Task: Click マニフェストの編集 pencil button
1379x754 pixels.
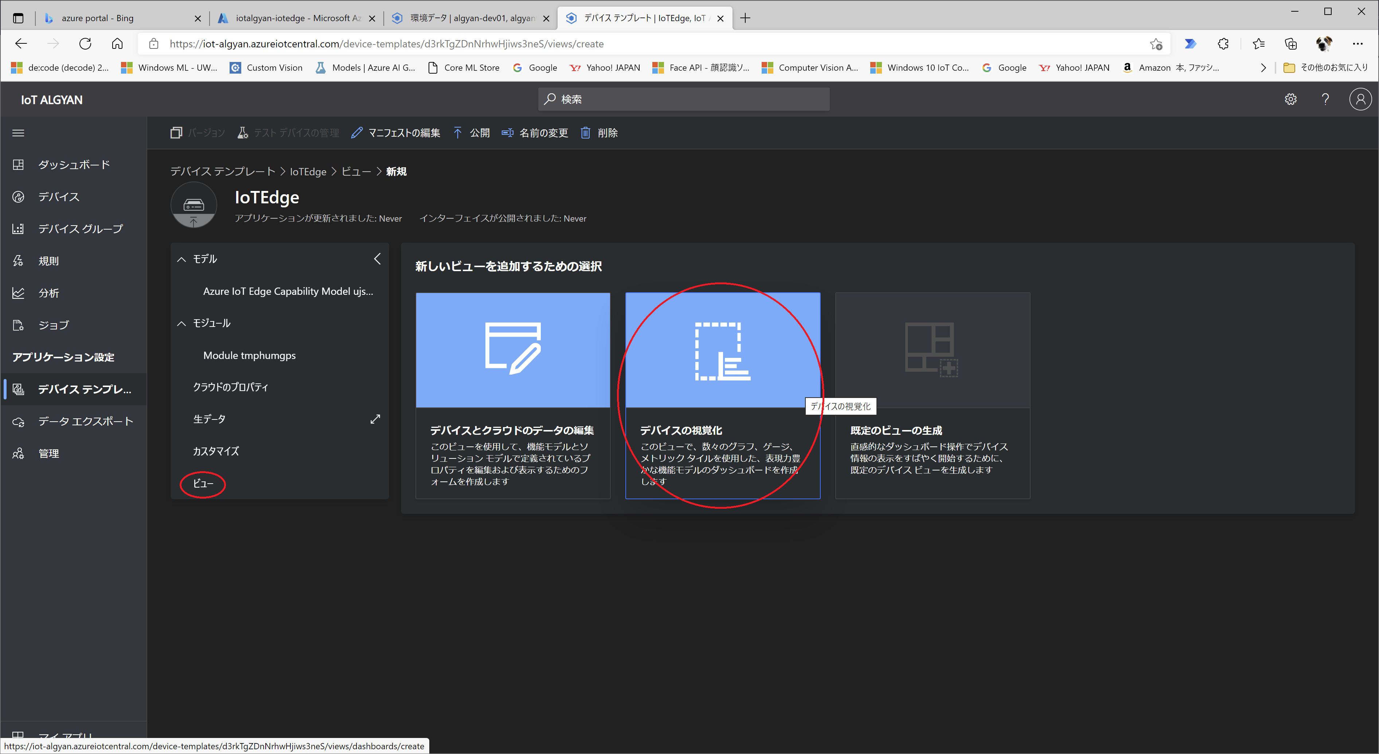Action: (396, 133)
